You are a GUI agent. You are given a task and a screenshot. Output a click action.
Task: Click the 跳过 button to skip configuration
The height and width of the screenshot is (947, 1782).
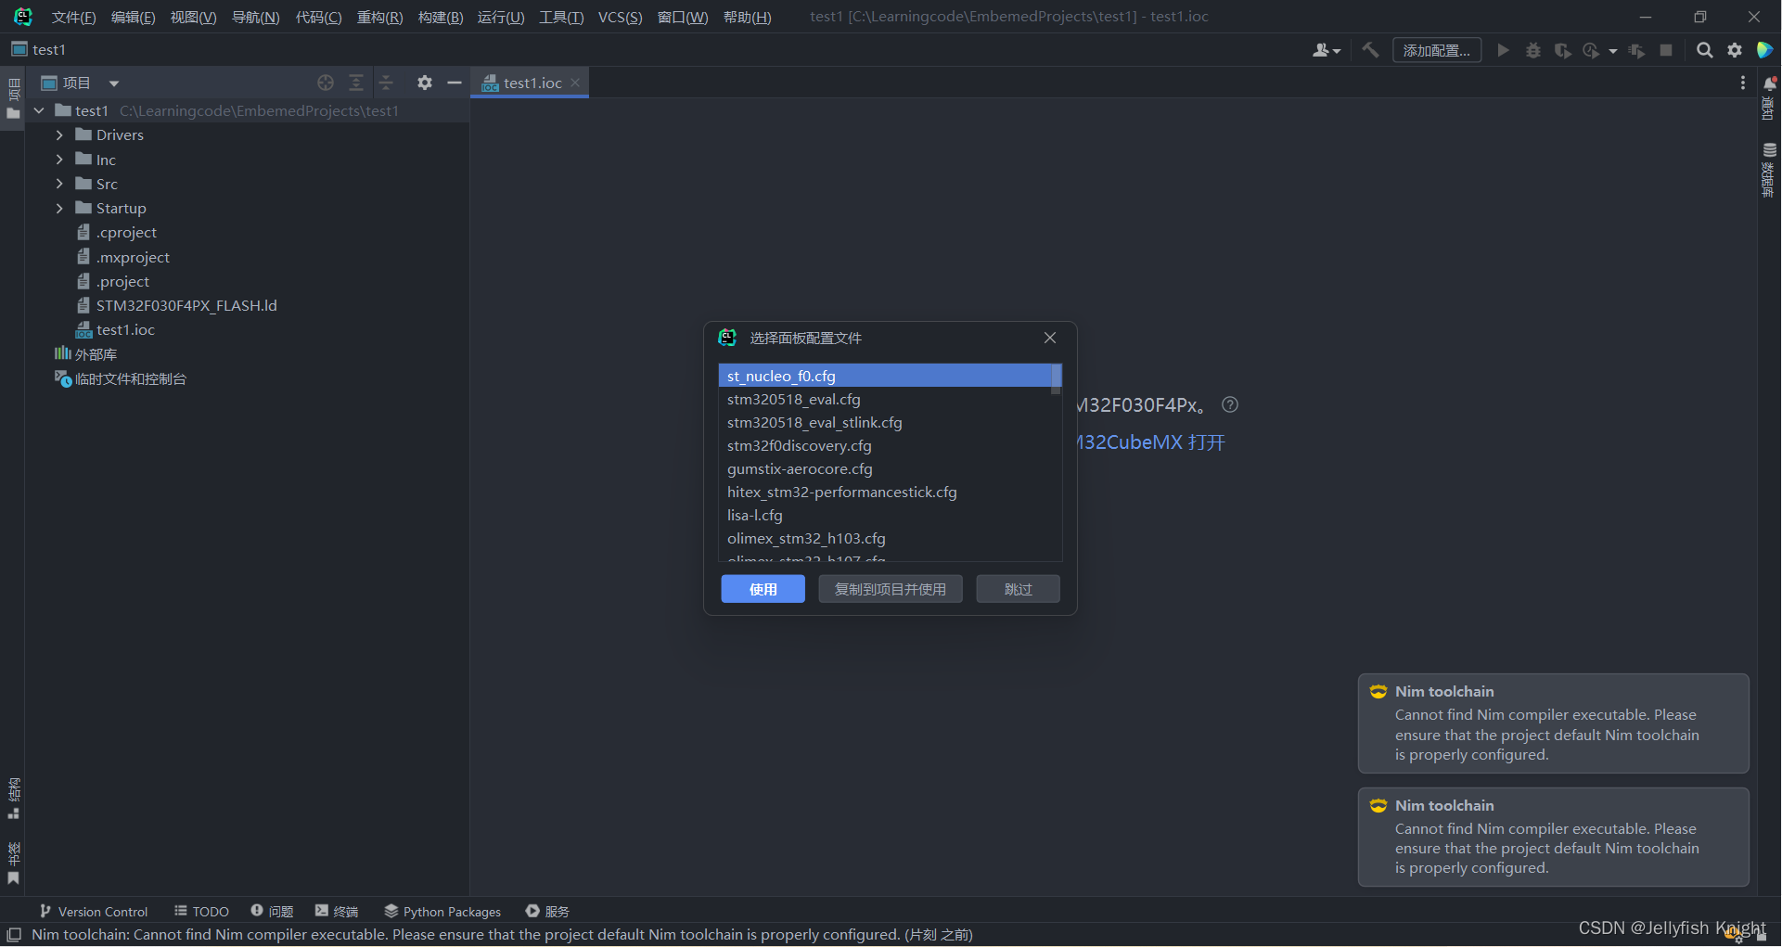(x=1017, y=588)
